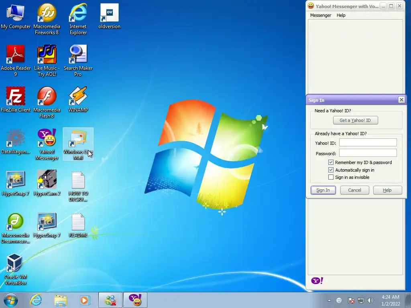Screen dimensions: 411x308
Task: Enable Sign in as invisible
Action: point(331,177)
